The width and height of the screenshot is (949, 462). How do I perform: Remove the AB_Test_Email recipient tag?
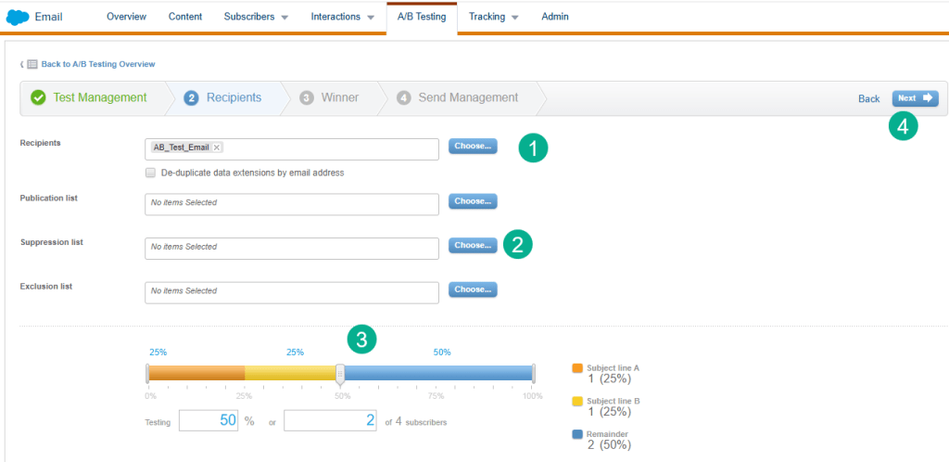click(x=217, y=147)
